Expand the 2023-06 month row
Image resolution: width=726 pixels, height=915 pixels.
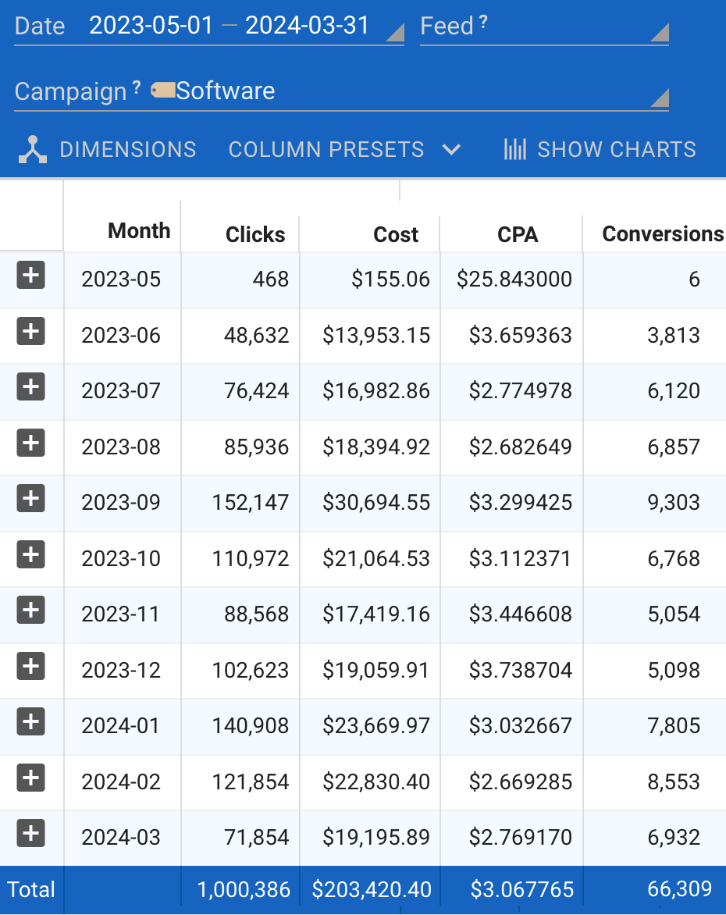[30, 332]
